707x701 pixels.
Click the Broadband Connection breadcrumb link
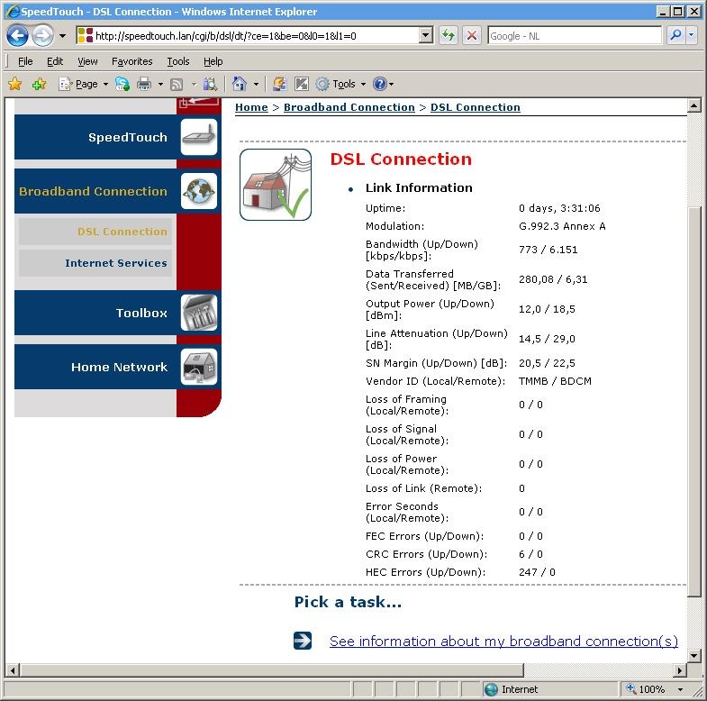click(x=349, y=107)
